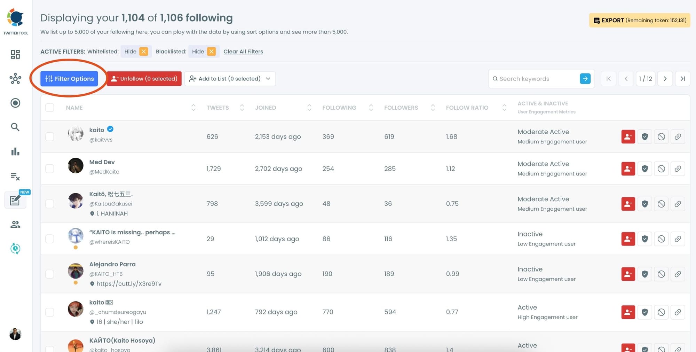Click the Twitter Tool logo

click(16, 22)
